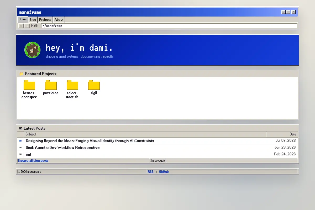Open the puzzletea project folder
The height and width of the screenshot is (210, 315).
click(51, 85)
